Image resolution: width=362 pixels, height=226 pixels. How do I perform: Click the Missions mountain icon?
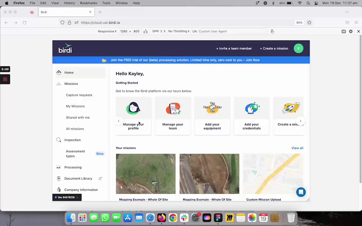(x=59, y=84)
